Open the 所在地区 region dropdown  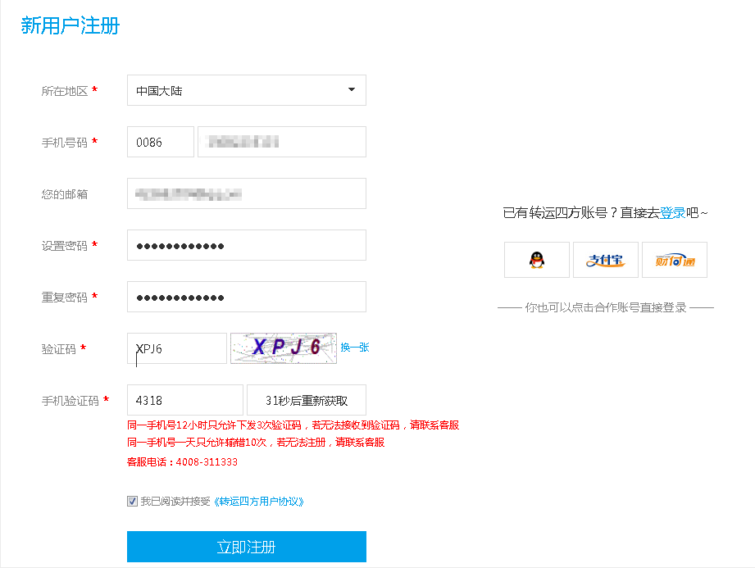246,90
